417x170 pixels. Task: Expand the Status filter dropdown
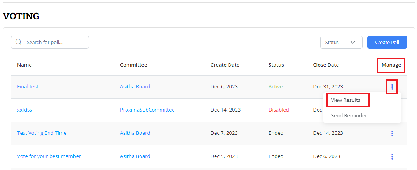pyautogui.click(x=341, y=42)
